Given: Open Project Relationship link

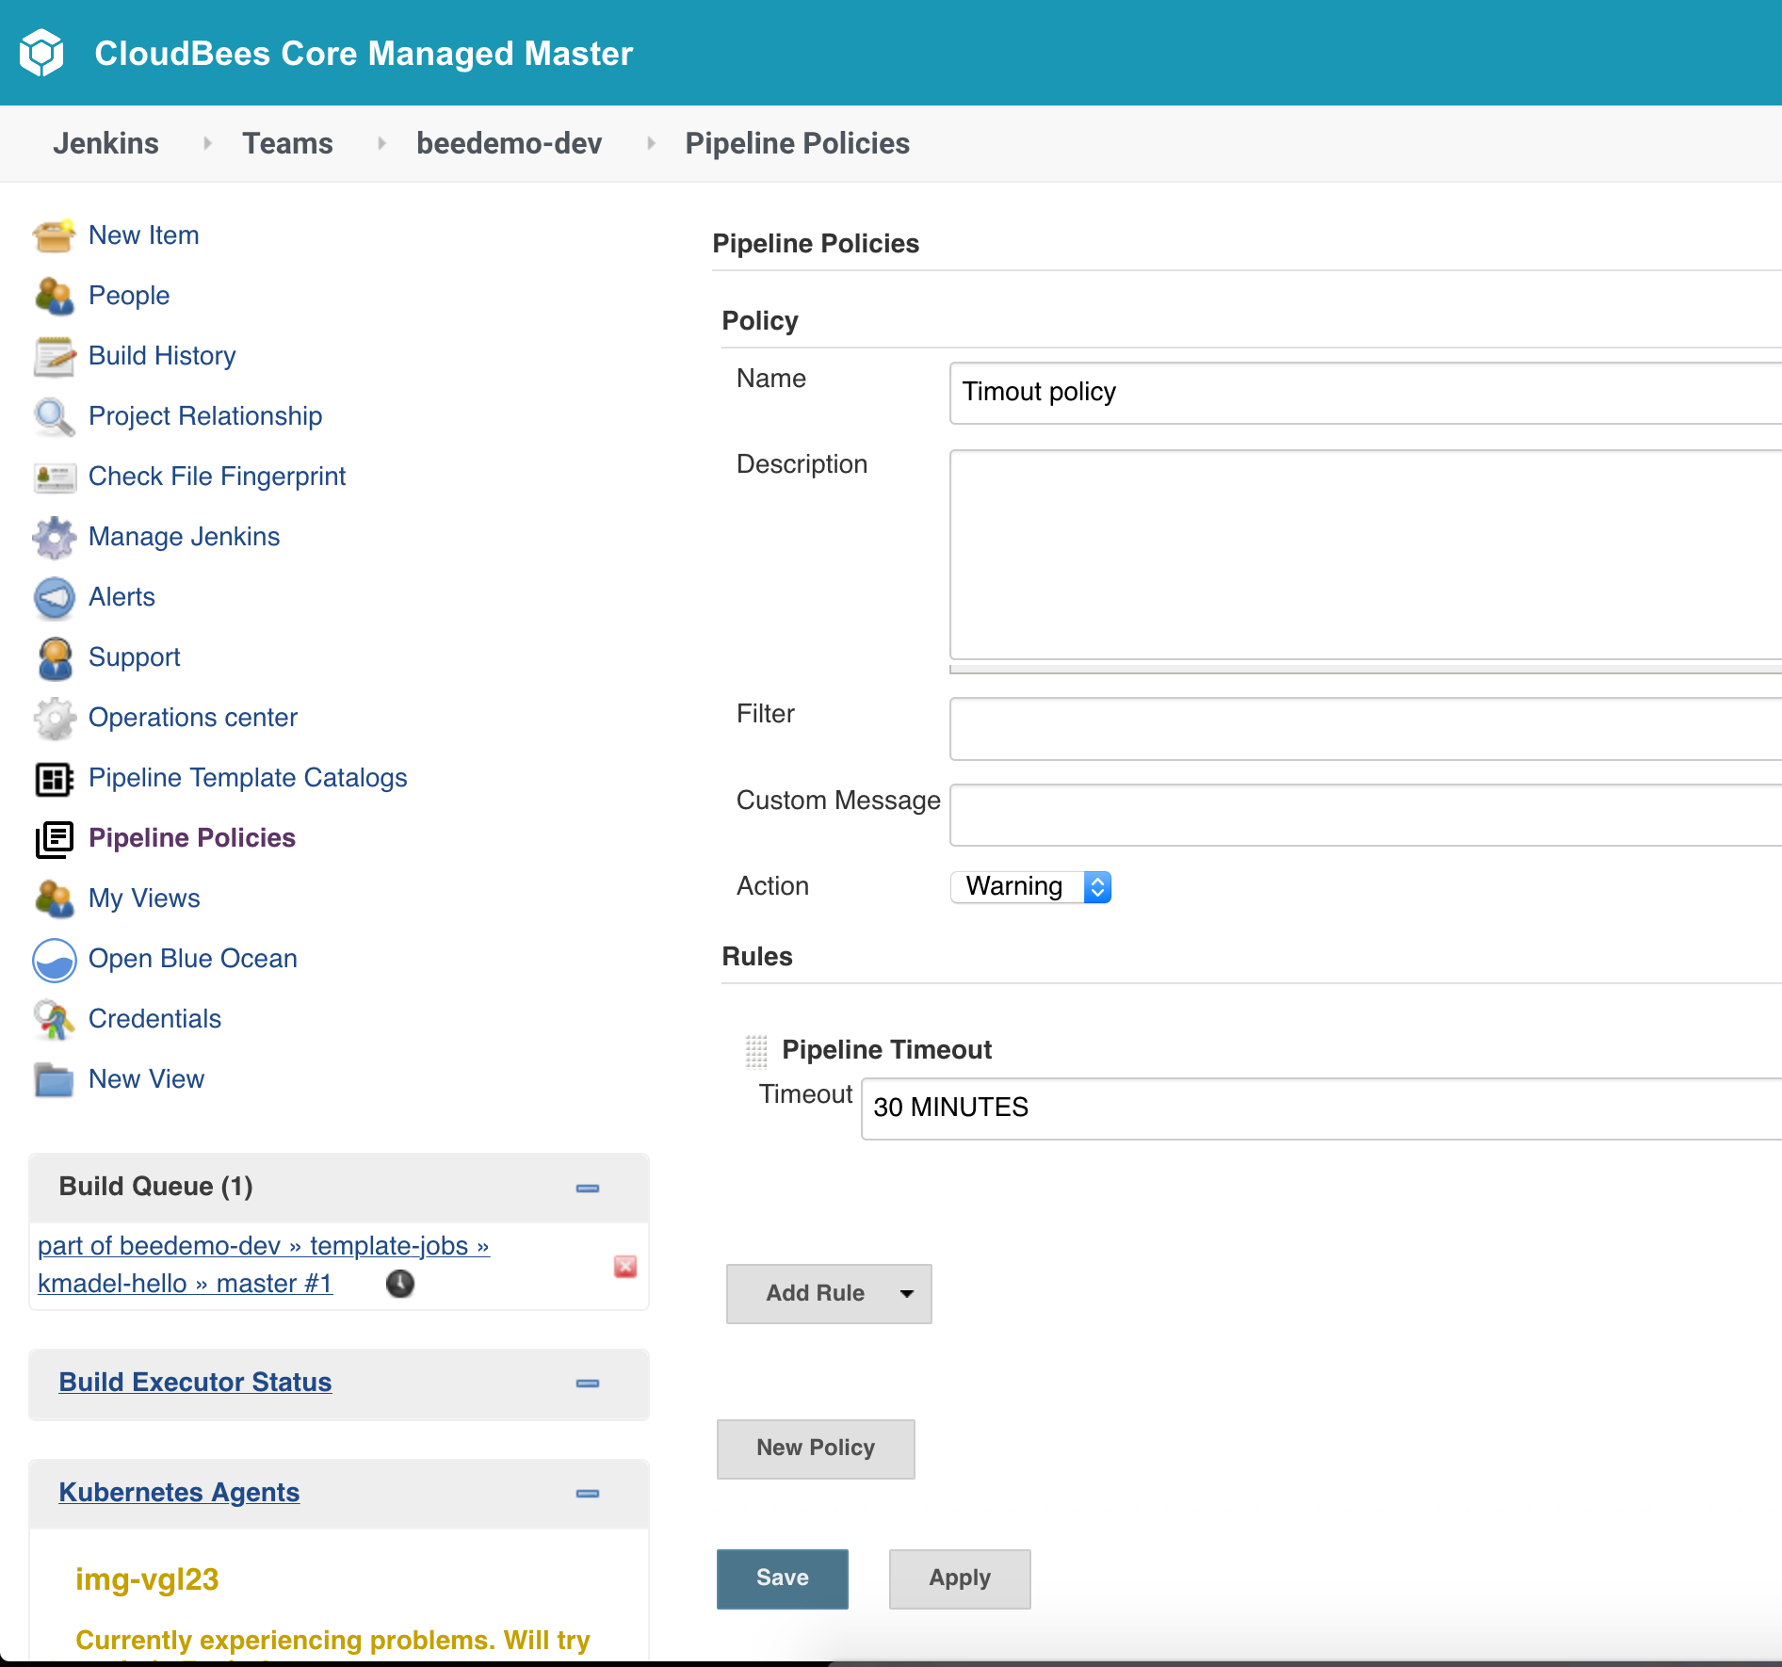Looking at the screenshot, I should (x=205, y=416).
